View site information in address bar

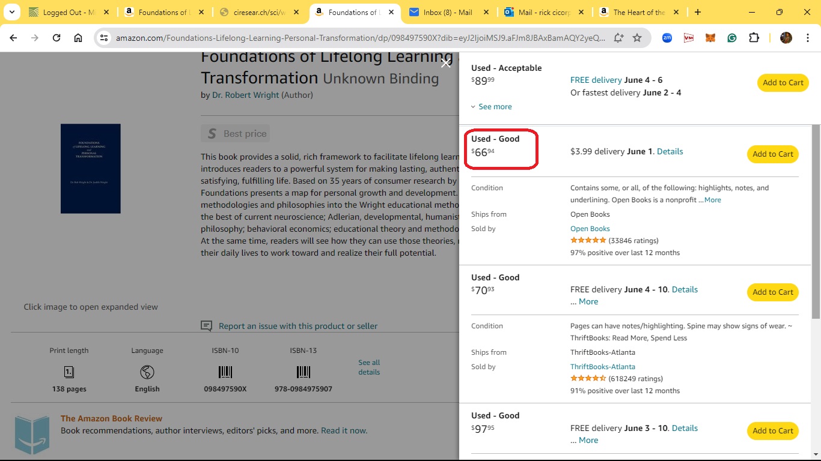(104, 38)
